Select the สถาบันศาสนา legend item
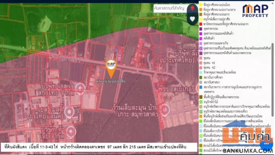 tap(209, 82)
